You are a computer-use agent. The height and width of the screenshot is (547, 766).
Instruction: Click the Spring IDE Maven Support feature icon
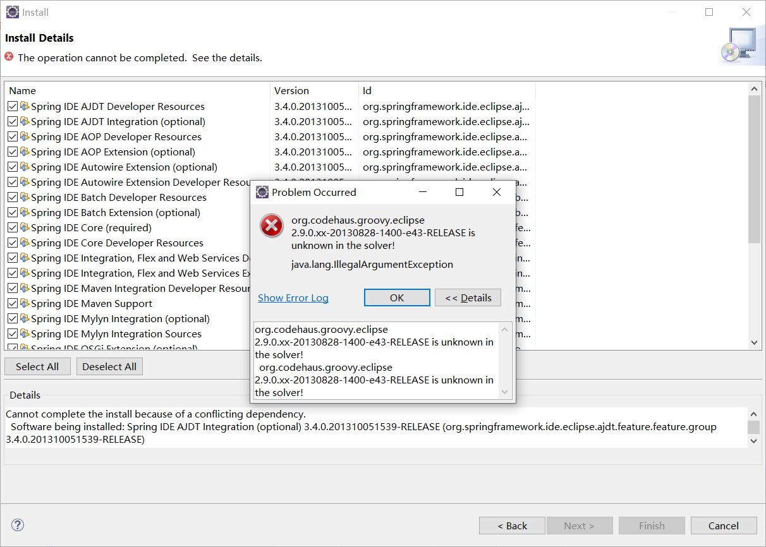(25, 303)
